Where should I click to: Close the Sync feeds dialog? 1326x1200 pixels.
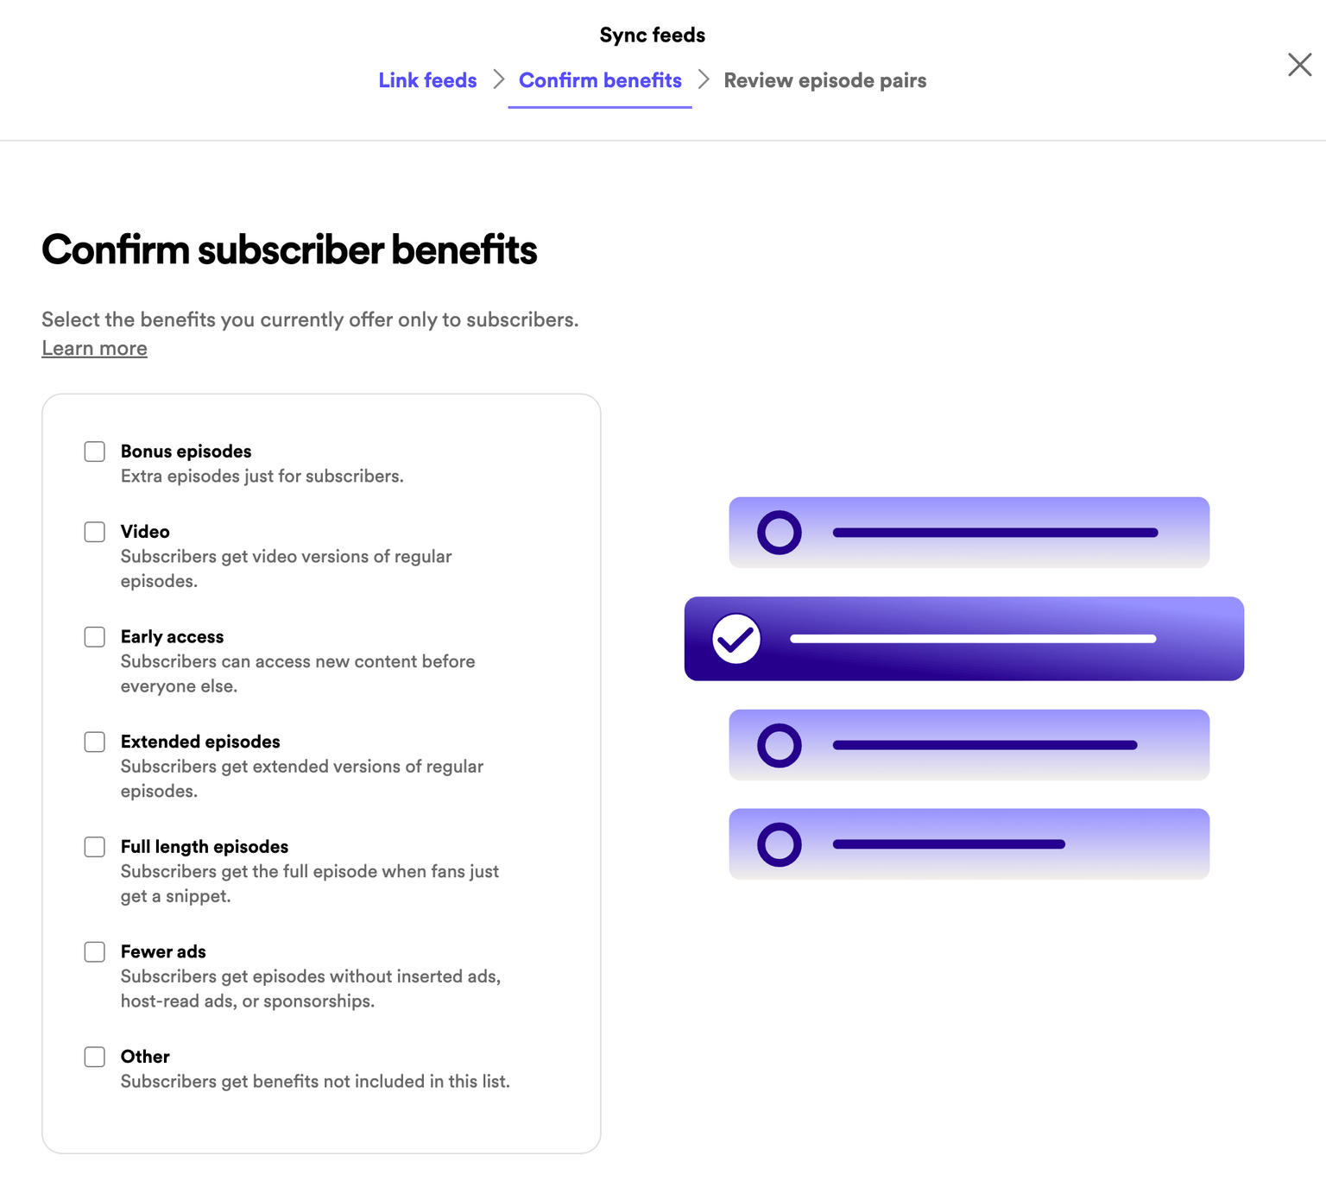coord(1299,65)
